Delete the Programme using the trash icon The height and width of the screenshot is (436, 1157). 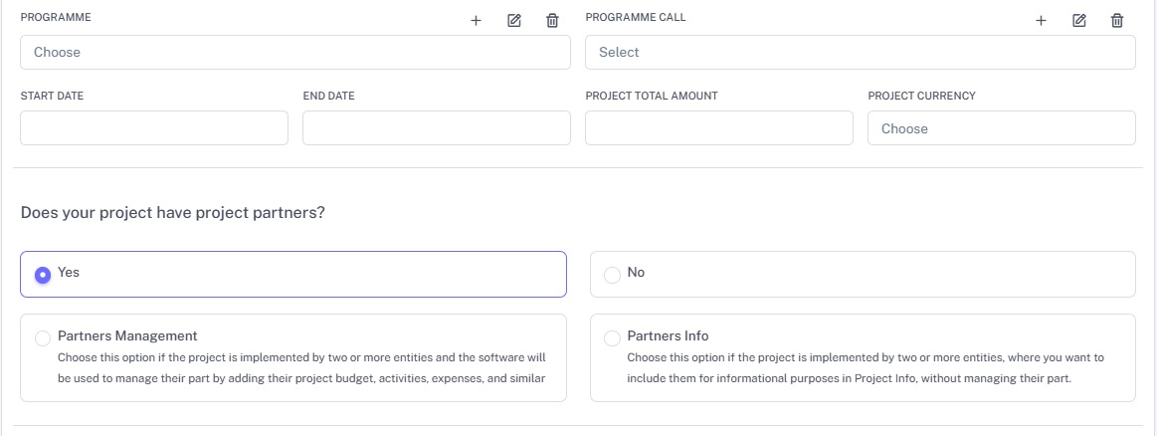(552, 21)
